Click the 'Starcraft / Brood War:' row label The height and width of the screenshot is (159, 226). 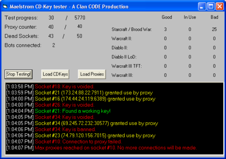[x=132, y=29]
